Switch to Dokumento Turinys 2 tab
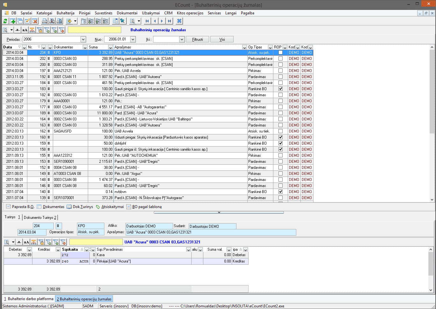This screenshot has height=309, width=436. click(x=40, y=218)
